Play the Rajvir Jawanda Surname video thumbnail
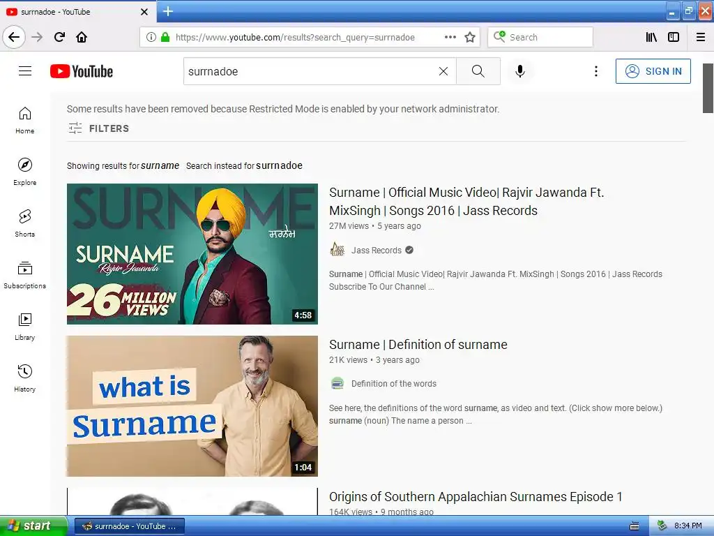The height and width of the screenshot is (536, 714). point(192,254)
